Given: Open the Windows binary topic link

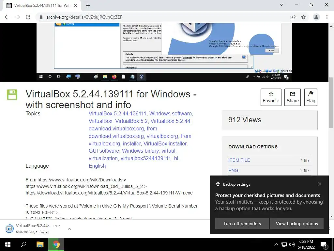Looking at the screenshot, I should click(140, 151).
